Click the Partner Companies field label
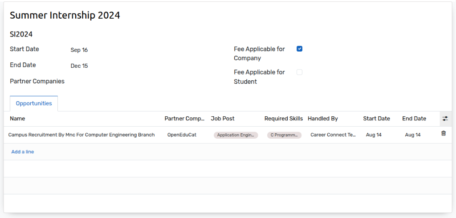Viewport: 456px width, 218px height. click(x=37, y=81)
